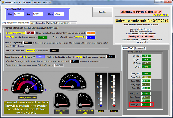The image size is (173, 118).
Task: Click the Close_100% value 1.4003
Action: click(x=146, y=73)
